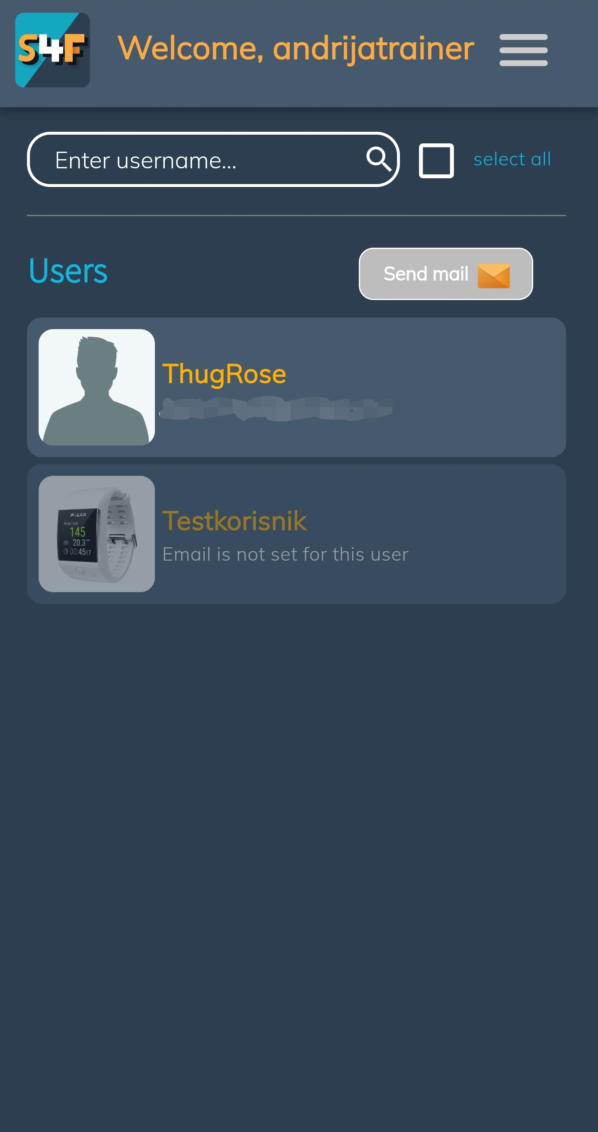Open the hamburger navigation menu
Screen dimensions: 598x1132
coord(523,49)
